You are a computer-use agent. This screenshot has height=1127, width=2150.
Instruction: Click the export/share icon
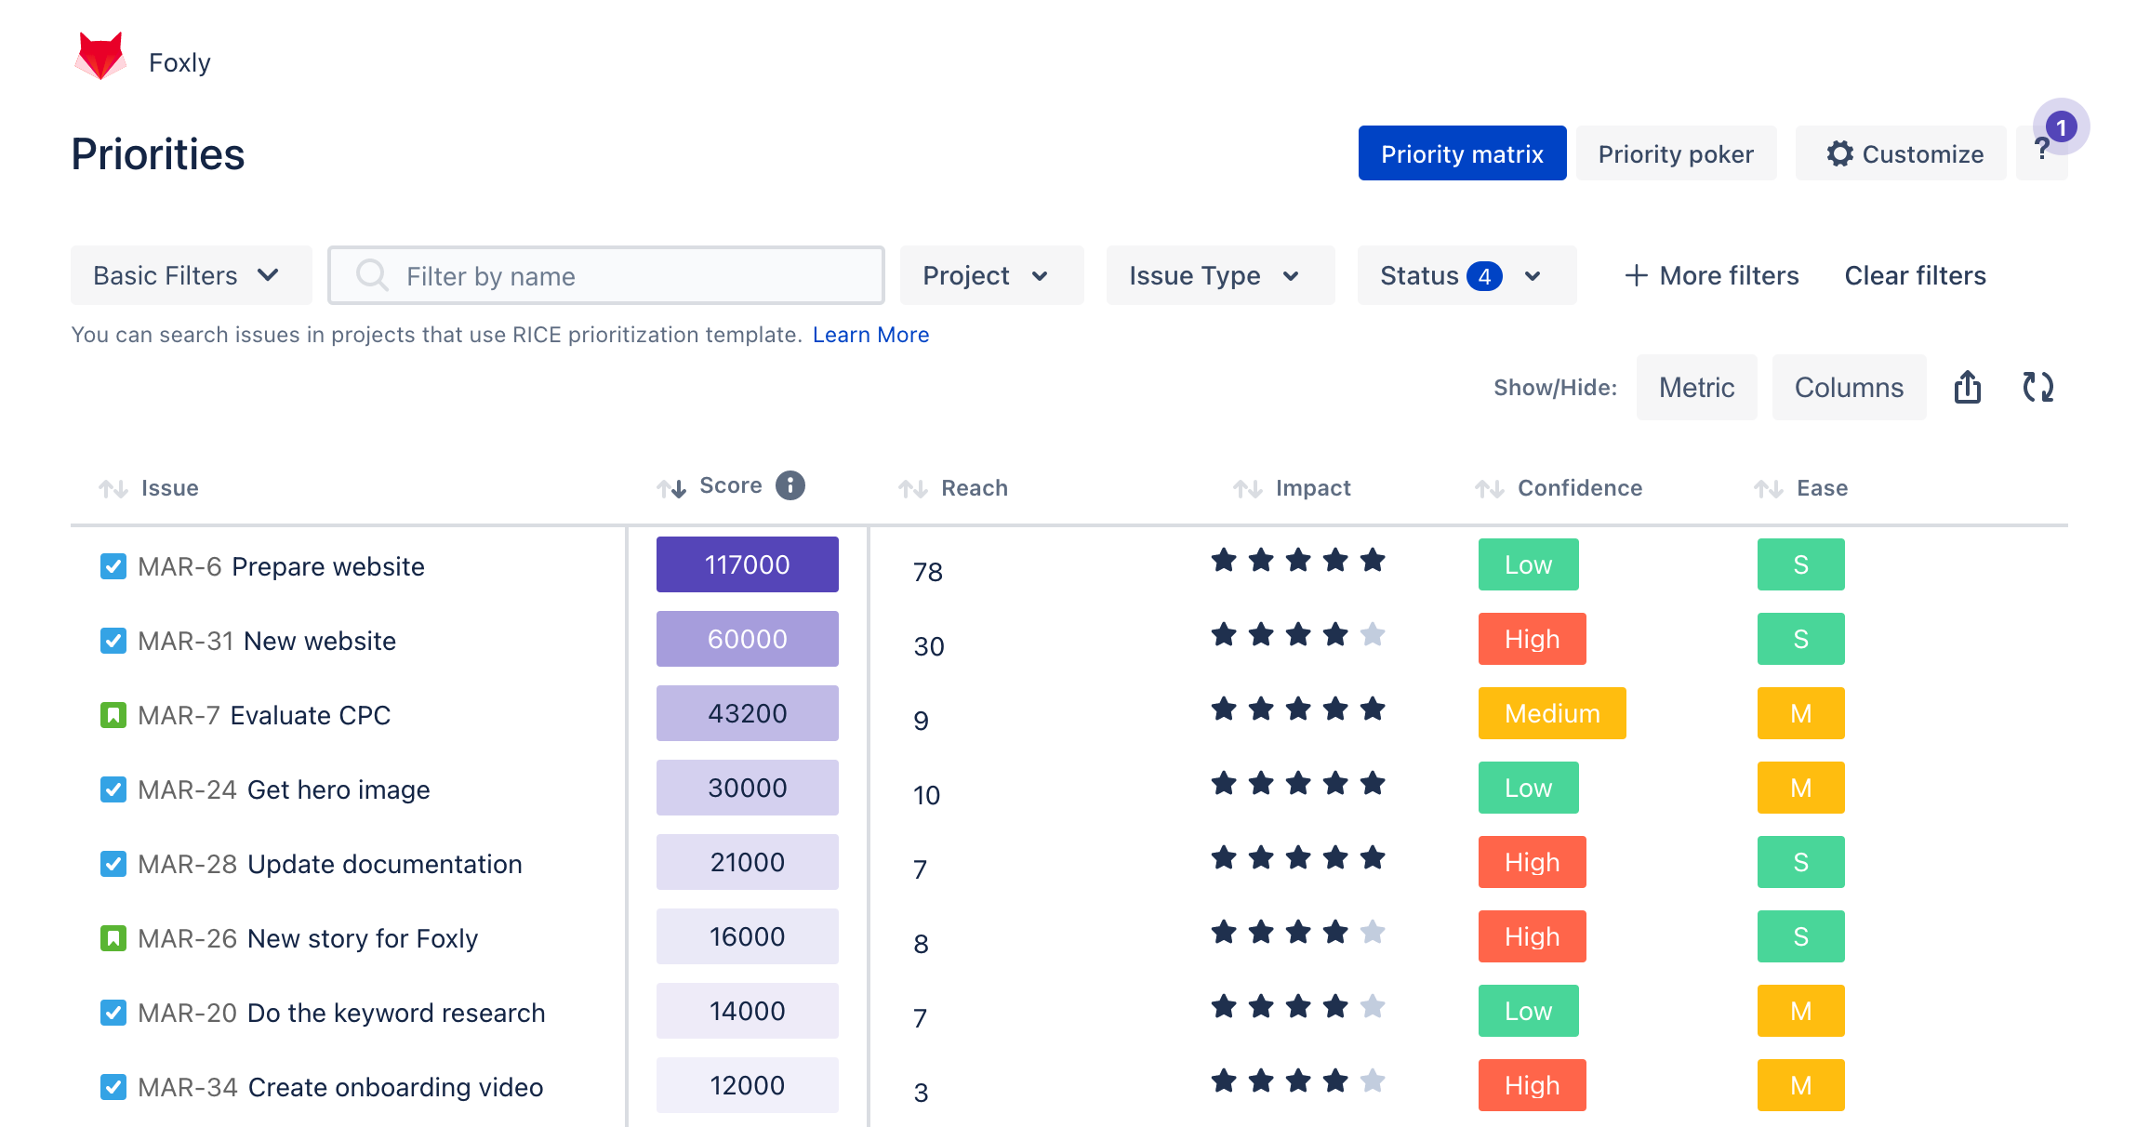tap(1968, 387)
